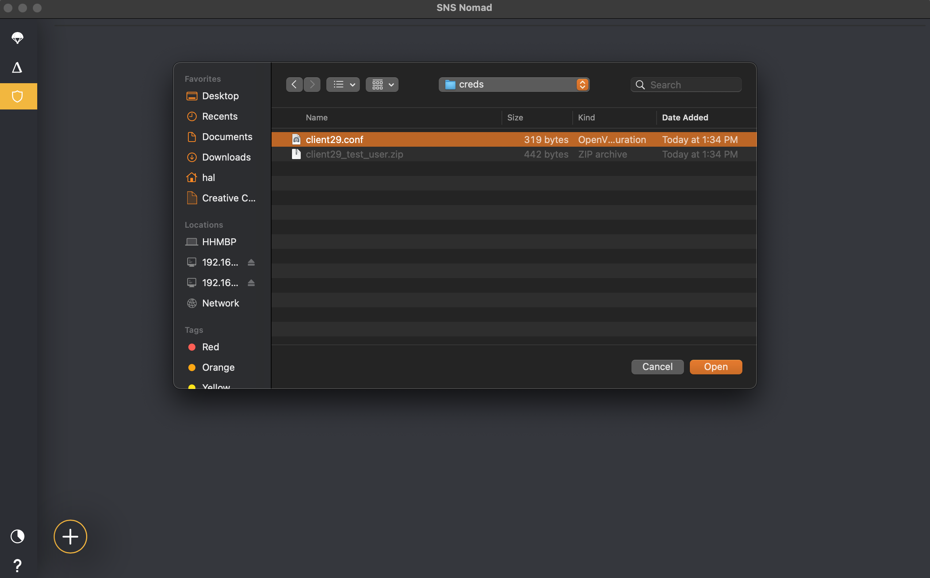Select the Orange tag
Image resolution: width=930 pixels, height=578 pixels.
pos(218,367)
